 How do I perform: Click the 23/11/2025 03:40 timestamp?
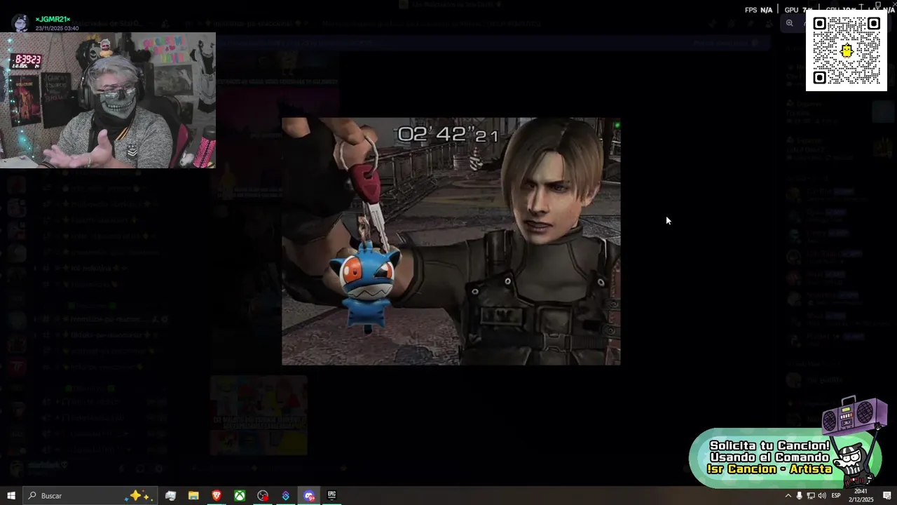point(57,28)
